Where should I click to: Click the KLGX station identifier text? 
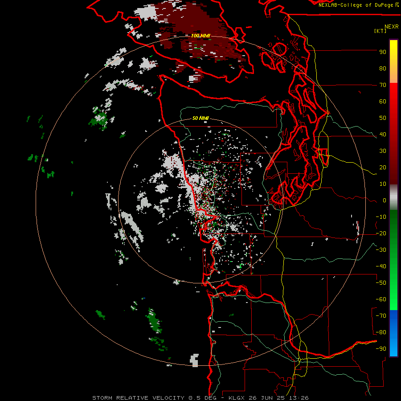(x=237, y=398)
